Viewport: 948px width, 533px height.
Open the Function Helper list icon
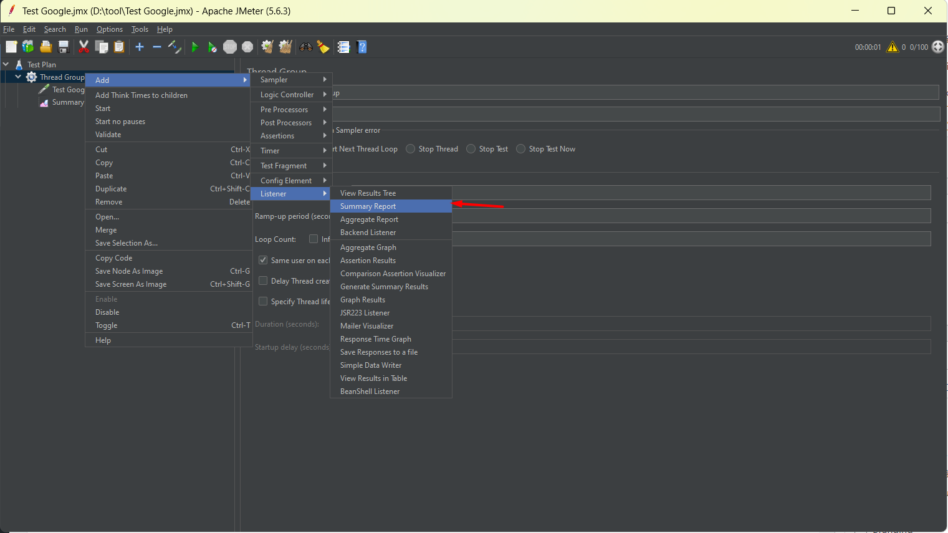point(343,47)
